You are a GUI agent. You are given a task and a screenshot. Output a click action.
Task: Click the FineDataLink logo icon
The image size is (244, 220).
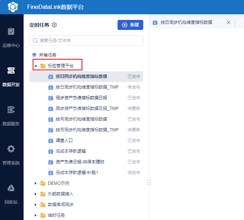13,7
